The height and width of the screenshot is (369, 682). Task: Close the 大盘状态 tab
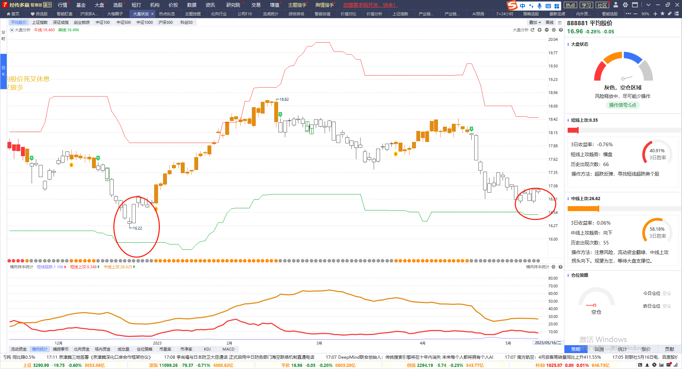152,14
